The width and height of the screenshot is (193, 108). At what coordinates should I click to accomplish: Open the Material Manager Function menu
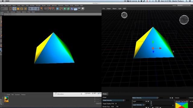point(17,95)
